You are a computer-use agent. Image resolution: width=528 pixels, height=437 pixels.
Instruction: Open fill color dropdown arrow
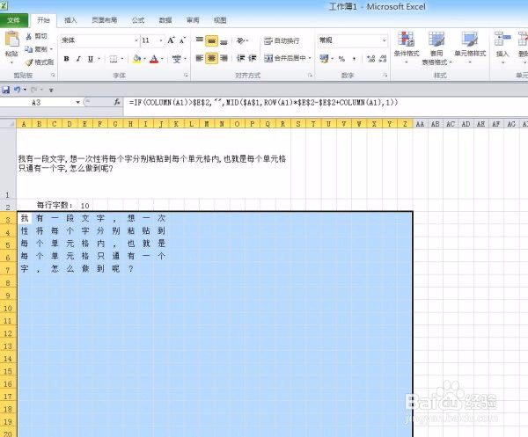[x=144, y=59]
